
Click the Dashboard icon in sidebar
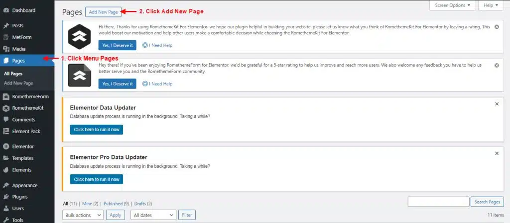[x=6, y=10]
